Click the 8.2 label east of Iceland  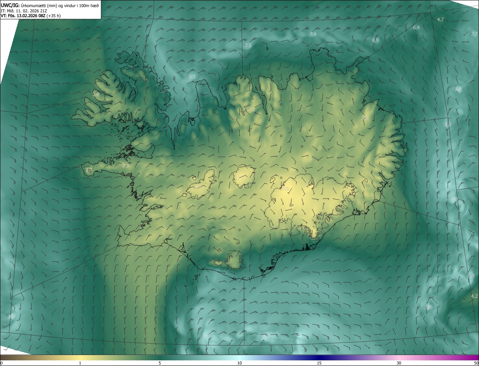448,124
